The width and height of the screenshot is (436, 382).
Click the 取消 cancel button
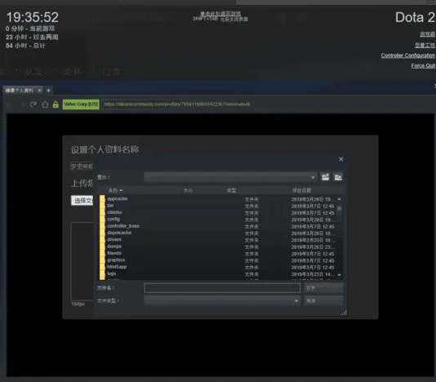point(323,301)
